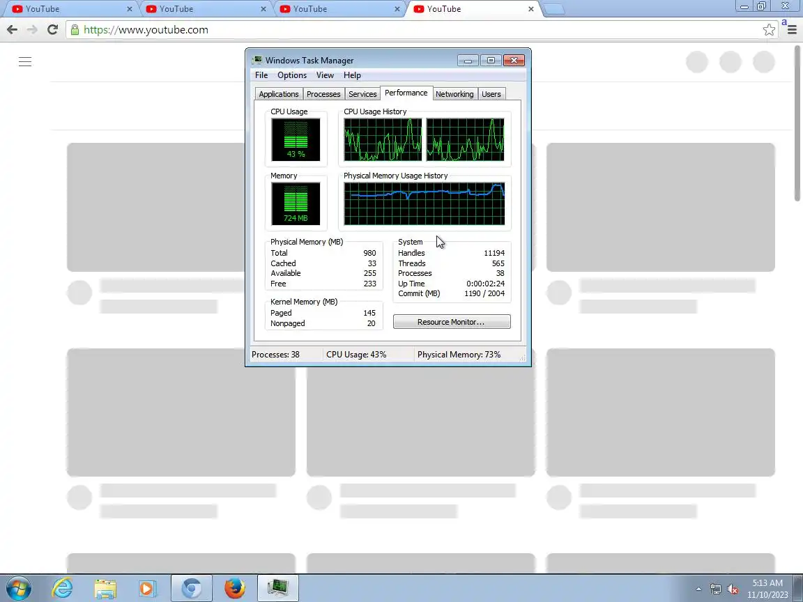Click the Task Manager taskbar icon
The image size is (803, 602).
(277, 588)
